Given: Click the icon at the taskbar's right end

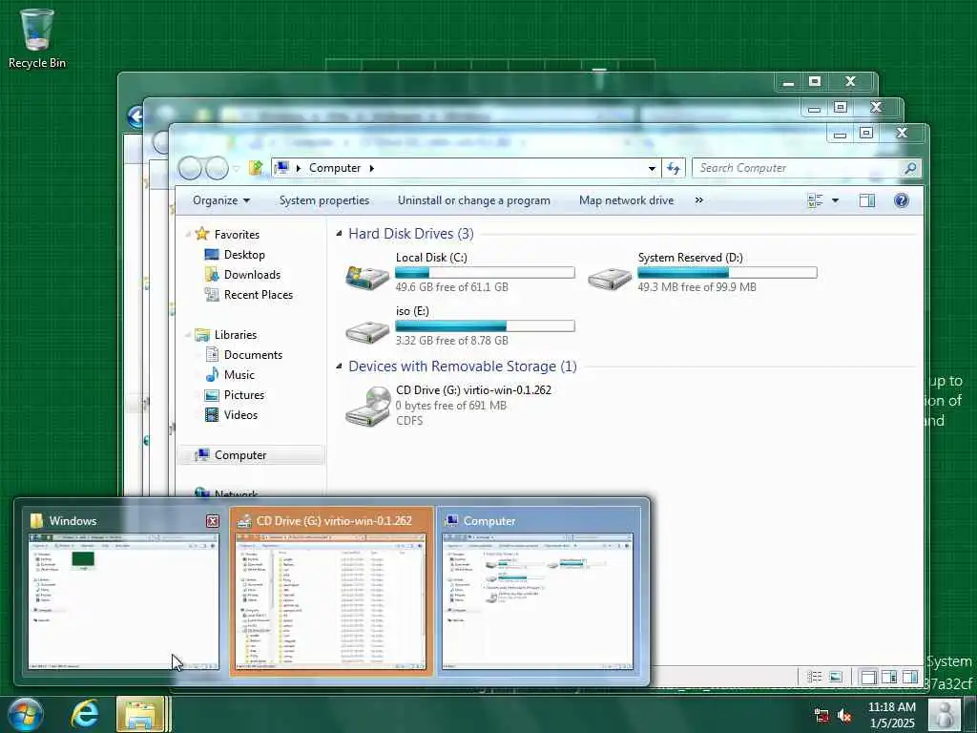Looking at the screenshot, I should click(x=944, y=714).
